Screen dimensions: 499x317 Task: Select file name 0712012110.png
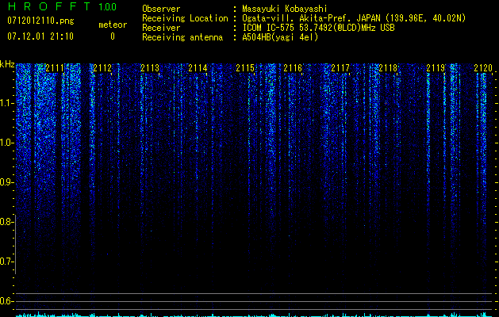pyautogui.click(x=40, y=21)
